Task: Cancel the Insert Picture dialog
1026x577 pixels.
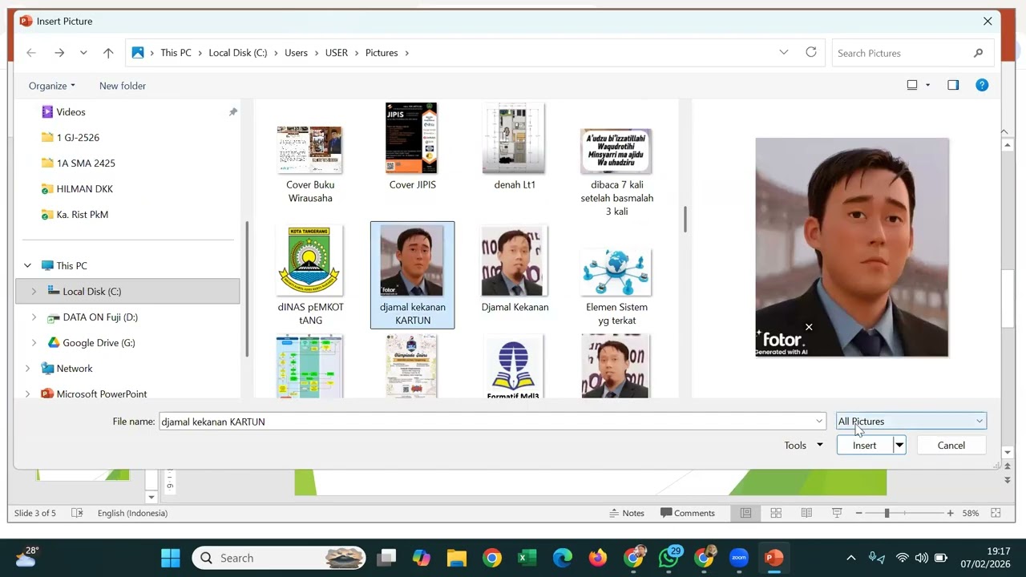Action: 951,446
